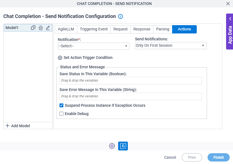Click the plus icon for Add Model
The width and height of the screenshot is (233, 164).
click(7, 126)
